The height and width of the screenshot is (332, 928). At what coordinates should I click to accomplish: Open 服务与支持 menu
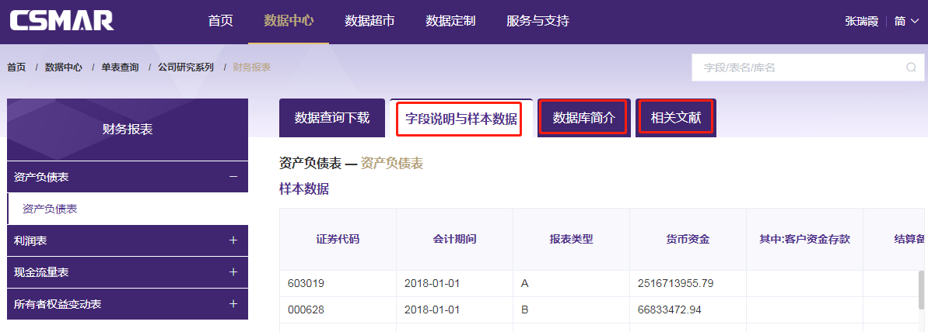(538, 21)
